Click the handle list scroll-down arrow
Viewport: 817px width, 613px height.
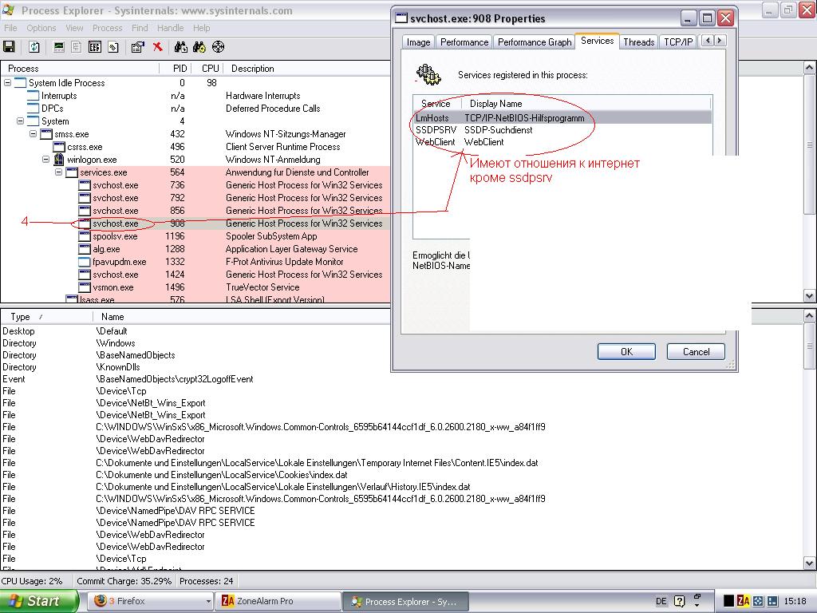[x=810, y=563]
